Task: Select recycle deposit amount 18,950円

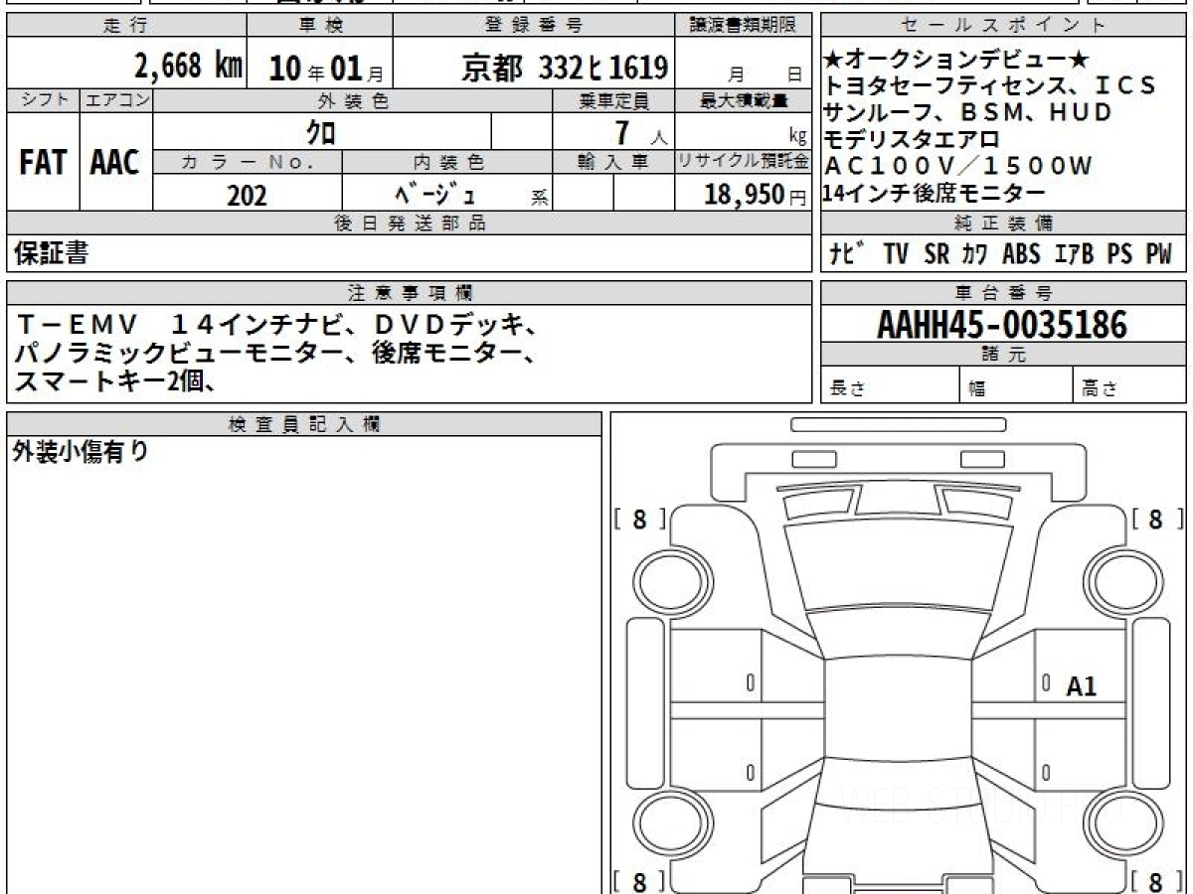Action: 755,195
